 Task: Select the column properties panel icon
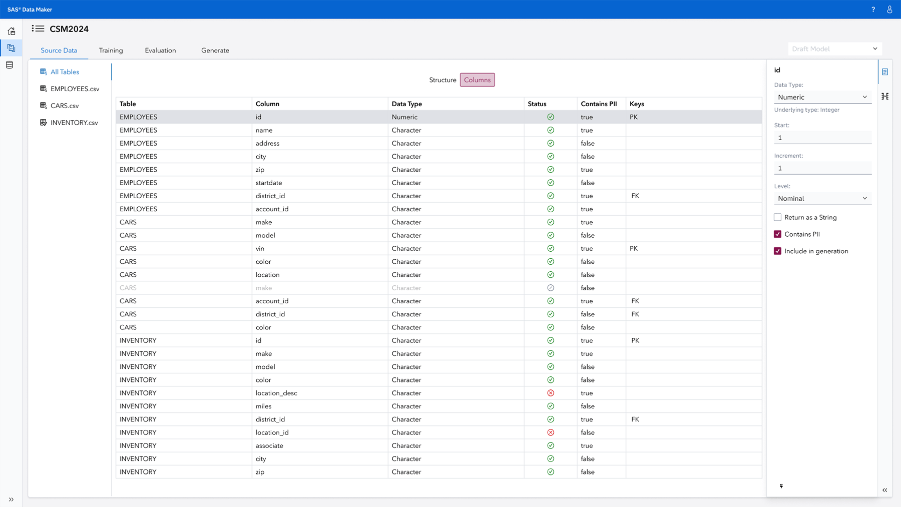(885, 72)
